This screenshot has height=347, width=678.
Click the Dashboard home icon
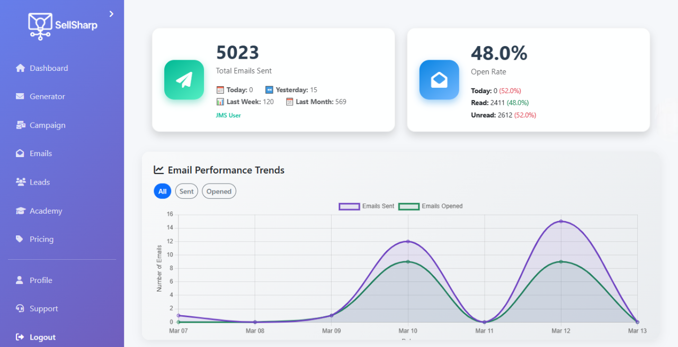20,68
